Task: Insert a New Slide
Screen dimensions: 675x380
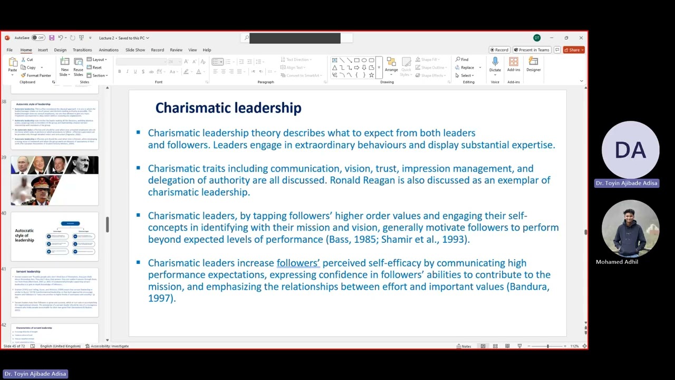Action: pyautogui.click(x=64, y=67)
